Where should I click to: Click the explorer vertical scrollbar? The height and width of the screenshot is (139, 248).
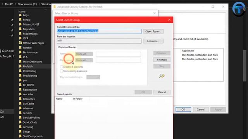click(245, 65)
